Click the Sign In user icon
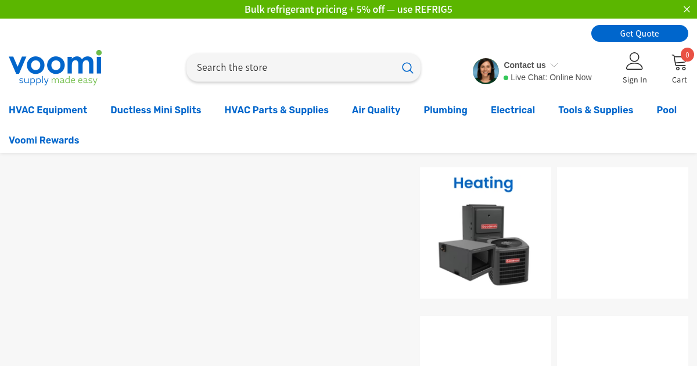 pyautogui.click(x=634, y=61)
